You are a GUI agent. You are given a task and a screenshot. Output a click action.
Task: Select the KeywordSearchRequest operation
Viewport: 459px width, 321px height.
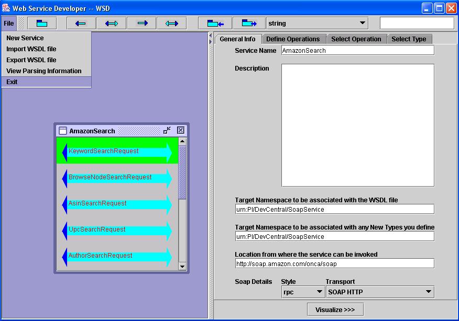click(x=117, y=151)
